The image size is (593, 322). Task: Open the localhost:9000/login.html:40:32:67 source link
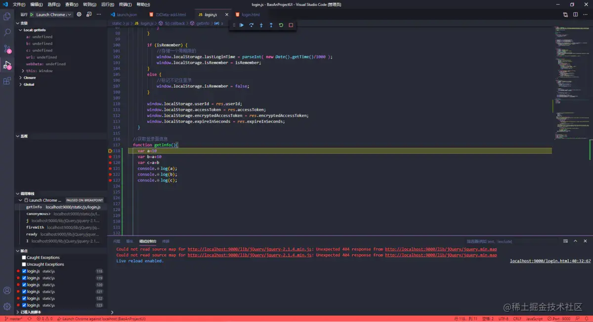[550, 261]
